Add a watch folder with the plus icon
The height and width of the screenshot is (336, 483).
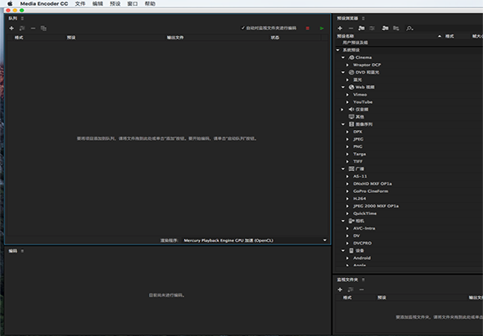coord(340,289)
